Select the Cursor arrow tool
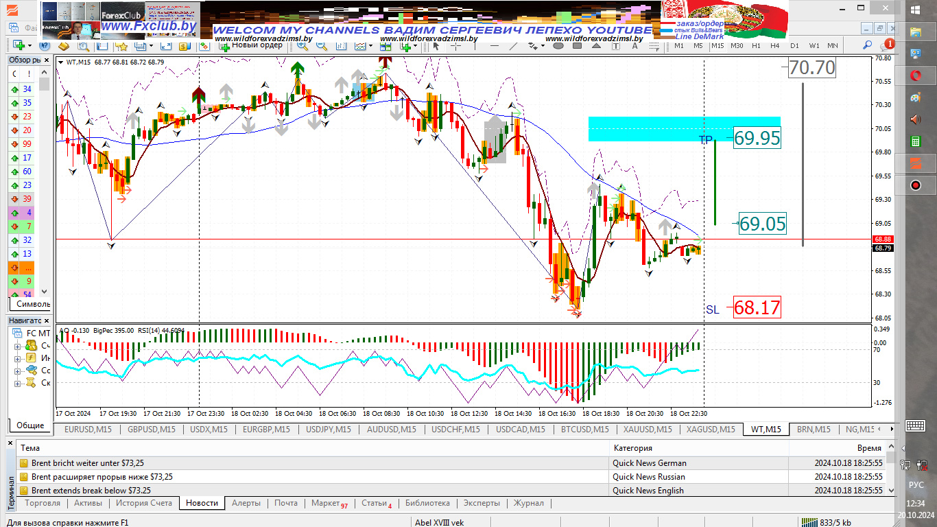This screenshot has width=937, height=527. (x=436, y=46)
